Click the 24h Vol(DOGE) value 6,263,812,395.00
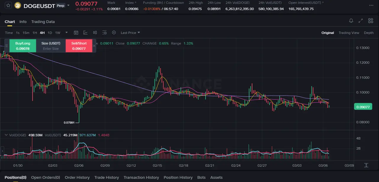 (x=240, y=9)
